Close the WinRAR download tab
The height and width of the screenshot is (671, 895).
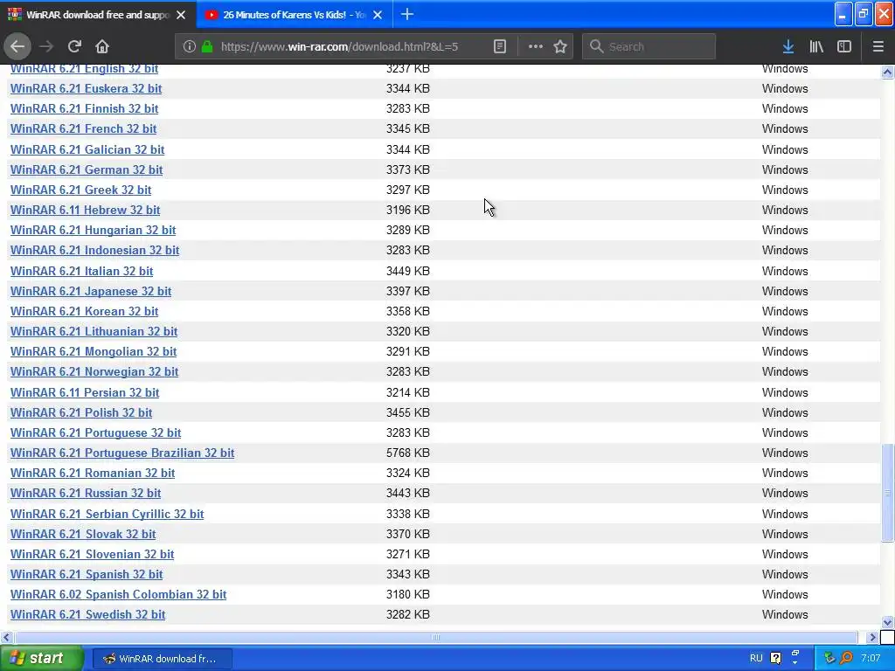click(x=181, y=15)
